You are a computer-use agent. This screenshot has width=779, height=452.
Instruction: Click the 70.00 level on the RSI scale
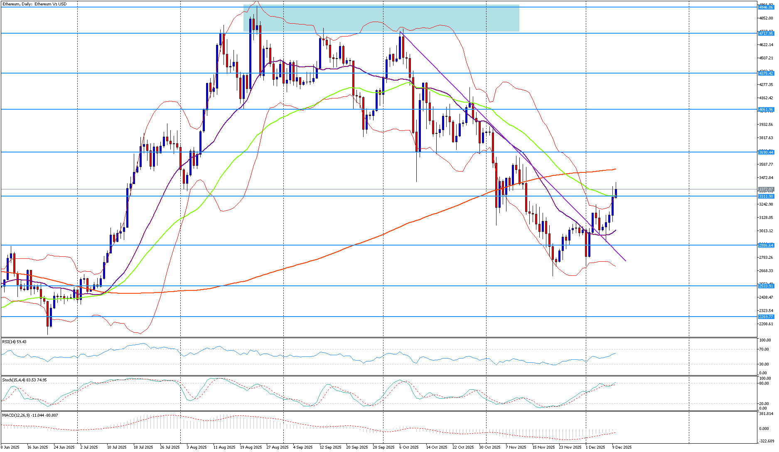point(765,349)
